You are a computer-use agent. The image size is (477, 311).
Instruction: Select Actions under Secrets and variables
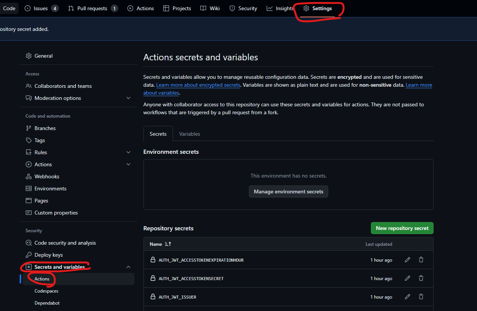(79, 279)
